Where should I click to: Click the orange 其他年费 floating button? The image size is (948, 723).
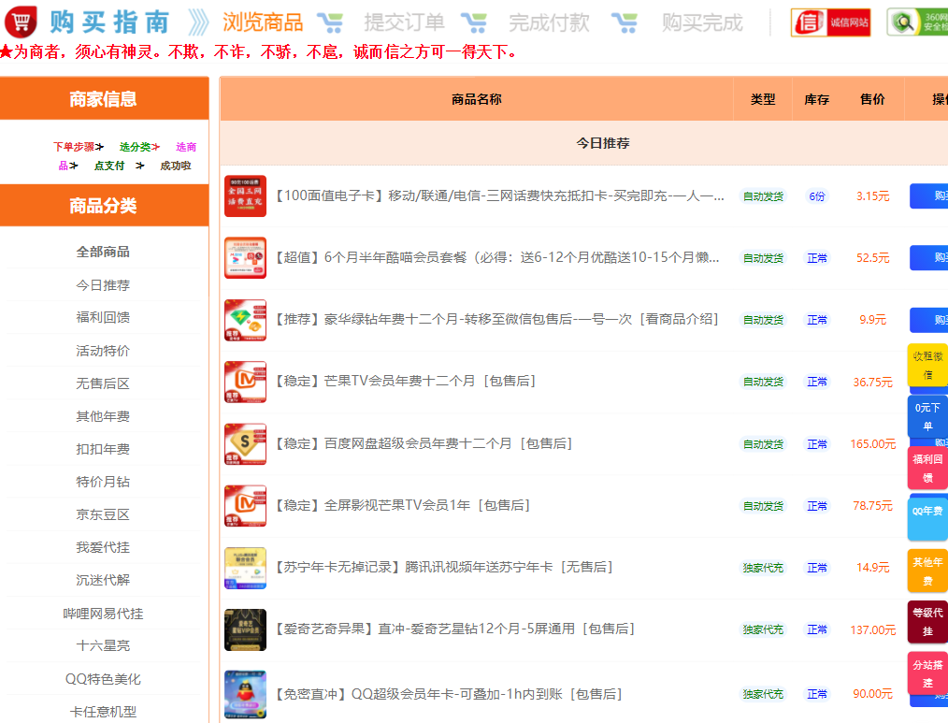pos(927,571)
